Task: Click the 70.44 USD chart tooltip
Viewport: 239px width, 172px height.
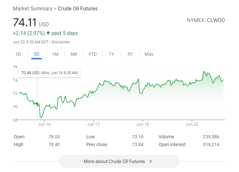Action: [x=49, y=73]
